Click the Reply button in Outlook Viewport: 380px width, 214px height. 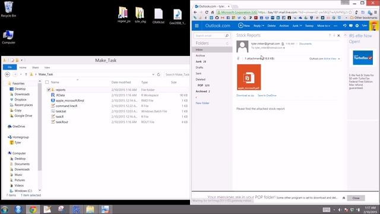(x=257, y=26)
